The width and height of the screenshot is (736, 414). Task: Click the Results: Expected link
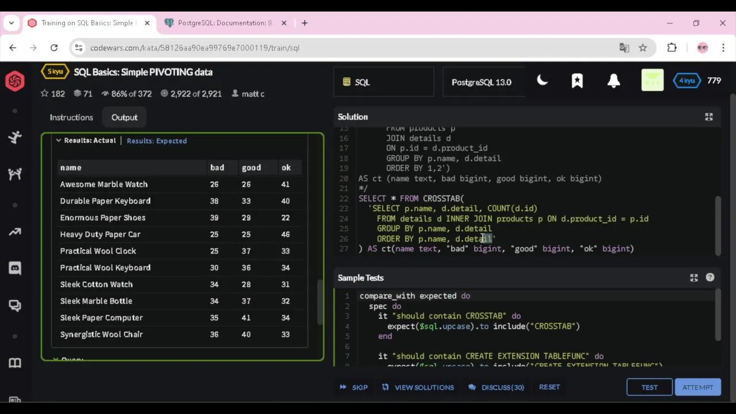tap(156, 141)
